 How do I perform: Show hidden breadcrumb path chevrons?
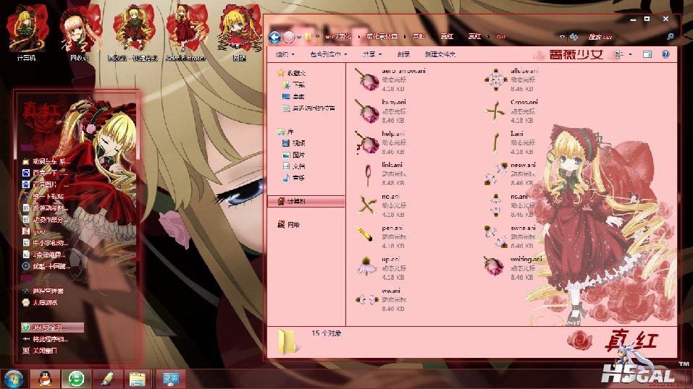click(318, 37)
